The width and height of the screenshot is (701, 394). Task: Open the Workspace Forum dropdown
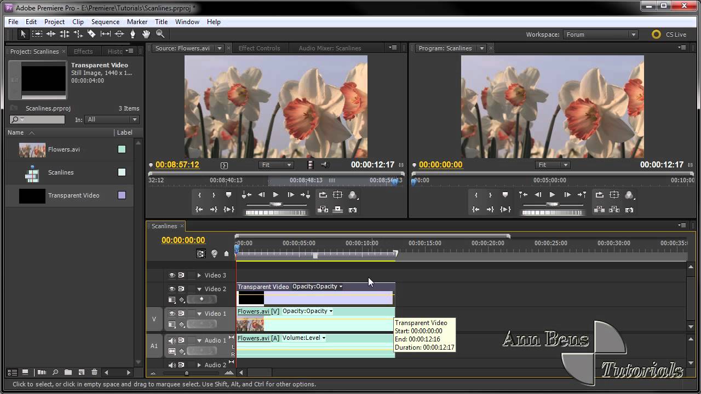coord(601,34)
